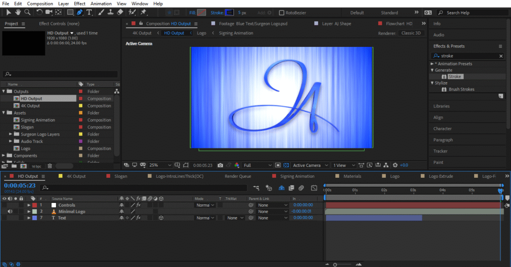Open the Composition menu
This screenshot has height=267, width=511.
click(x=40, y=3)
